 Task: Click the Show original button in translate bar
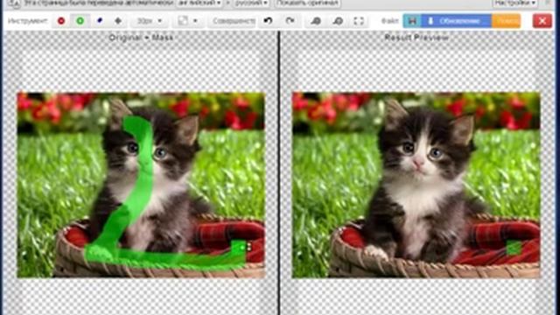point(307,3)
